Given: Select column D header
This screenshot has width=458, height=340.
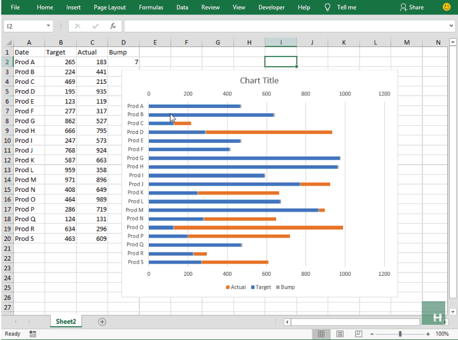Looking at the screenshot, I should 123,43.
